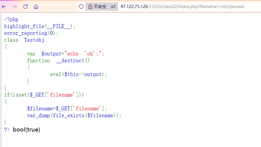Click the browser back arrow

[4, 7]
